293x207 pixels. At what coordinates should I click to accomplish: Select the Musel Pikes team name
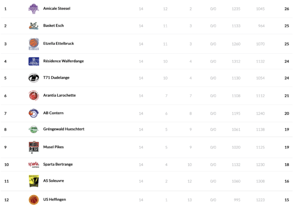[53, 147]
